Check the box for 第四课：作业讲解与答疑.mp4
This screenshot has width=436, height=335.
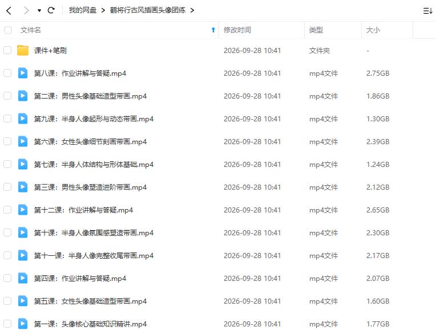click(7, 278)
